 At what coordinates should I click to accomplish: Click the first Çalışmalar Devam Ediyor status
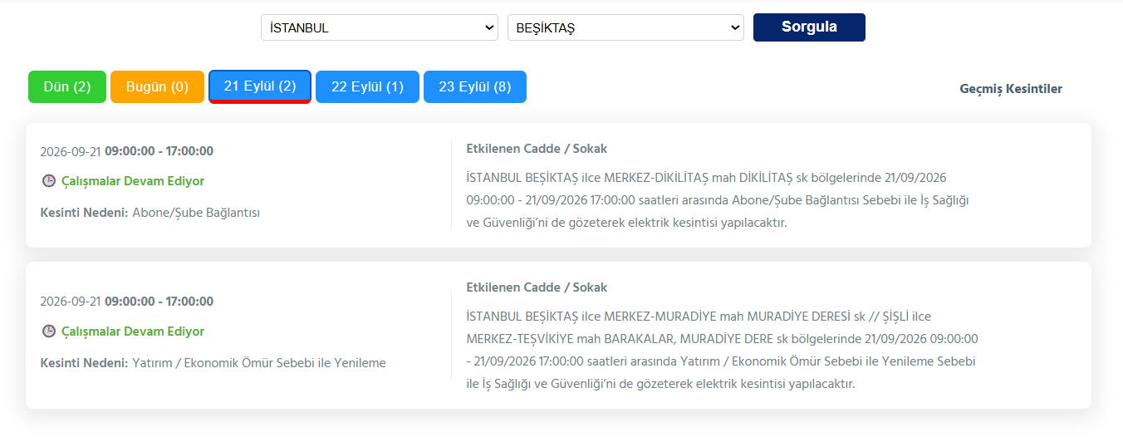click(x=133, y=181)
